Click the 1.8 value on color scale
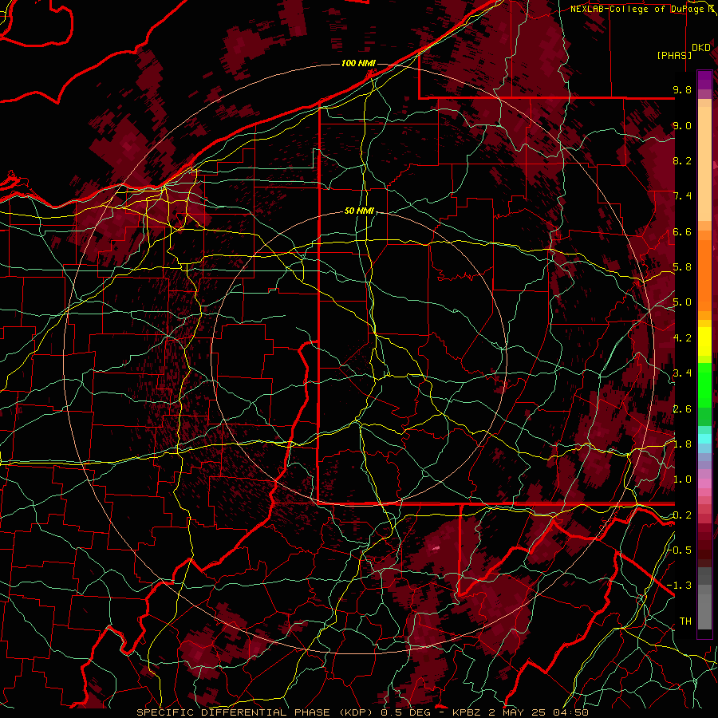The width and height of the screenshot is (718, 718). 682,444
